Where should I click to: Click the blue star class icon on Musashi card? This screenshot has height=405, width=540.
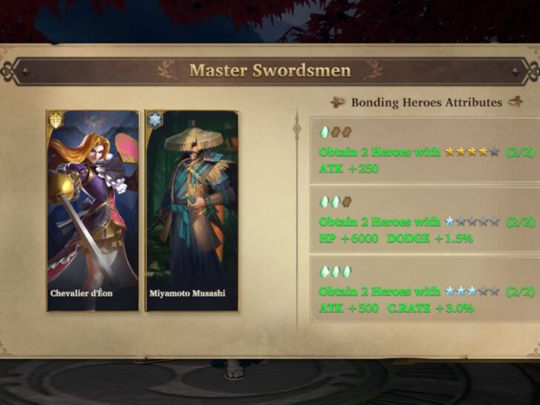155,119
